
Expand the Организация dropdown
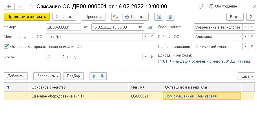pyautogui.click(x=246, y=27)
